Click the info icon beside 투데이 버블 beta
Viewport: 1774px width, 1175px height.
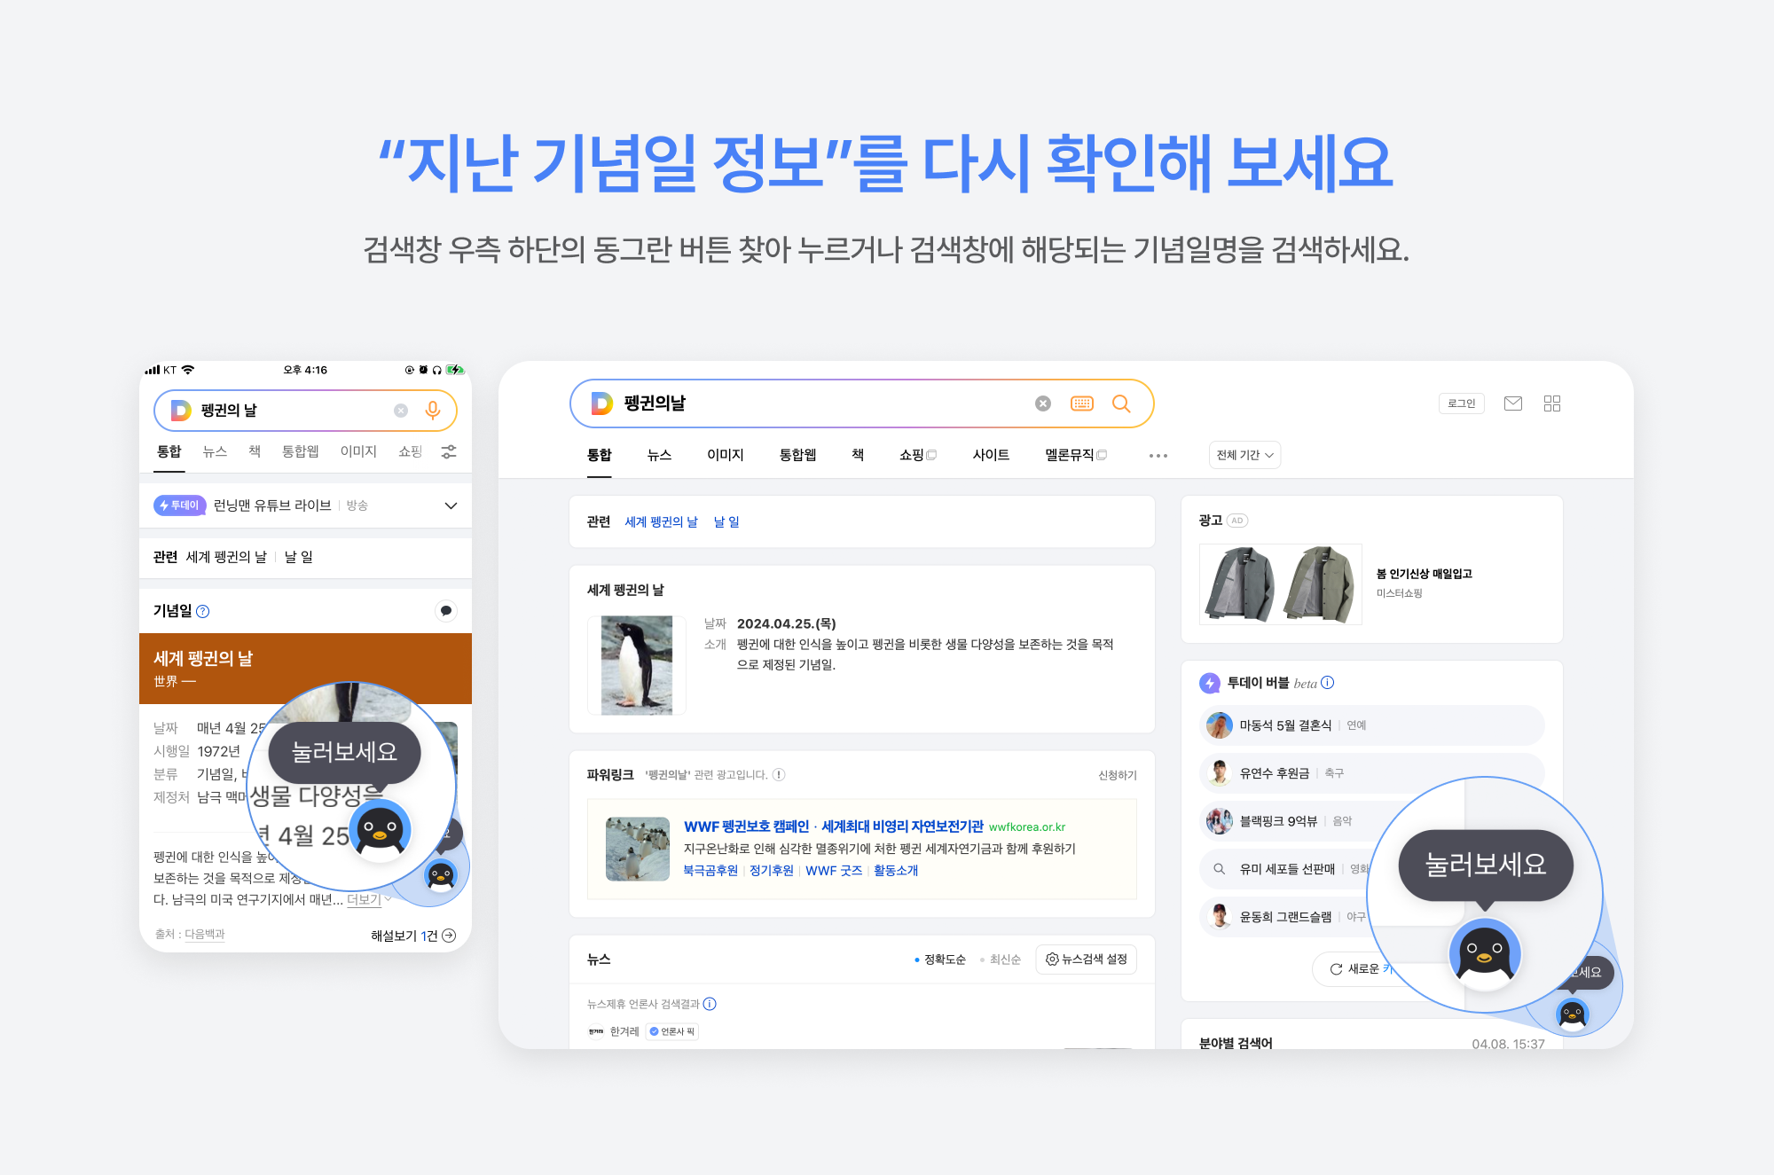[1328, 683]
